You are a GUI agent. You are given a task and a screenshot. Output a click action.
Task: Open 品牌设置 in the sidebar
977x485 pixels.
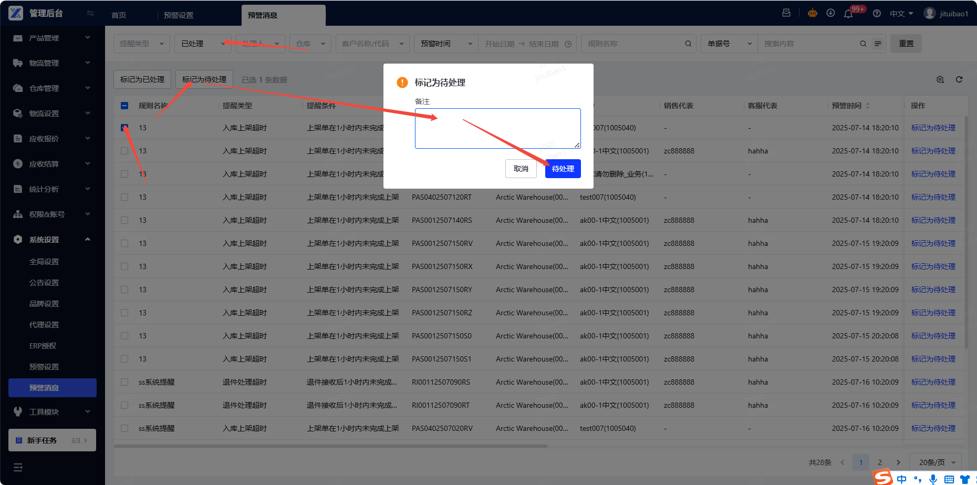click(44, 304)
